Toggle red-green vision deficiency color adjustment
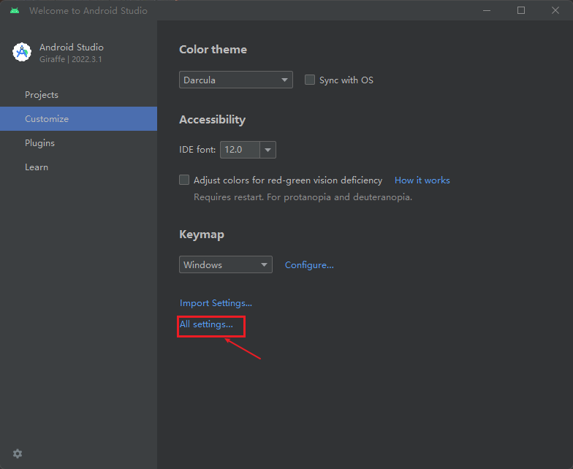 click(x=184, y=180)
